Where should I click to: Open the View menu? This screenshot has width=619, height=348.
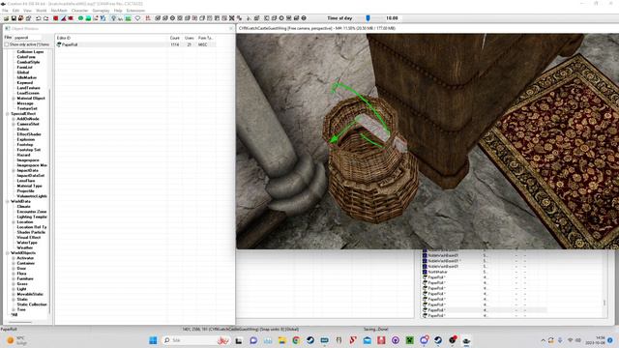28,11
